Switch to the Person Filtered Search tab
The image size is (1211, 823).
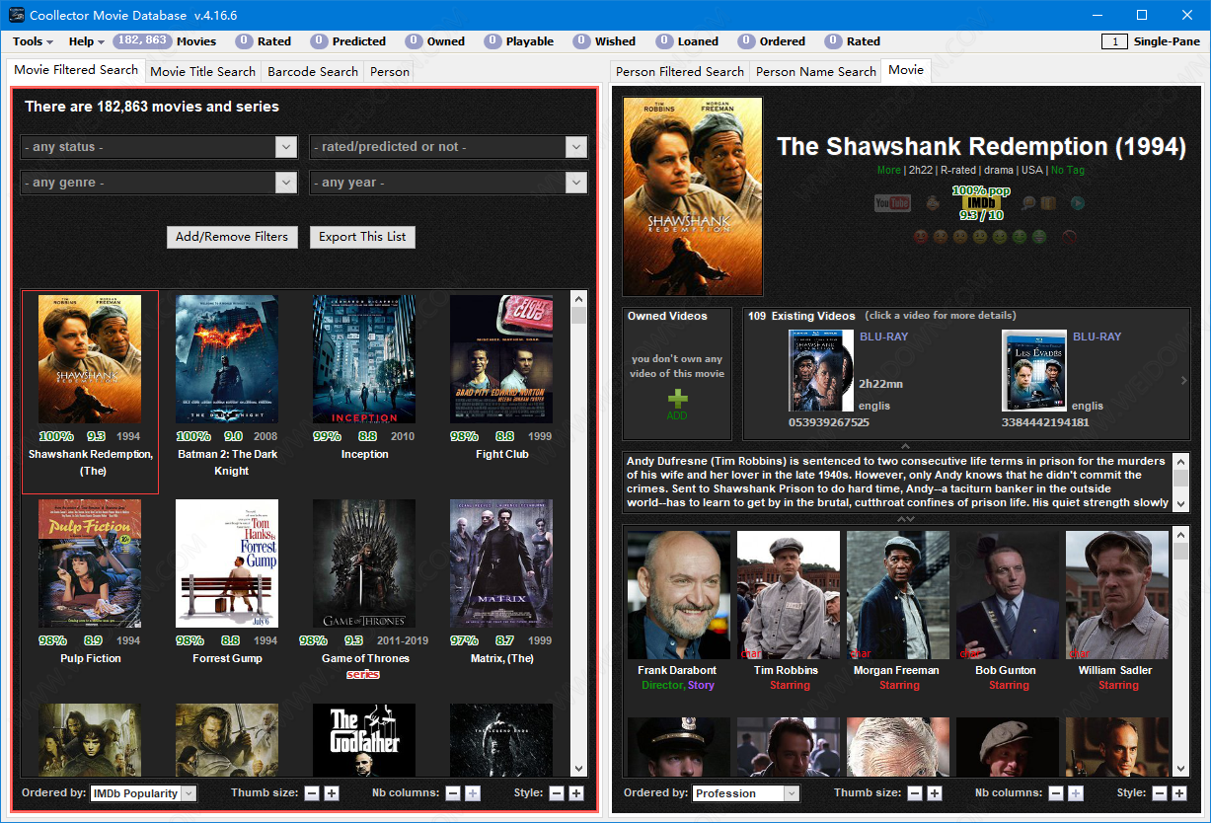click(x=680, y=71)
